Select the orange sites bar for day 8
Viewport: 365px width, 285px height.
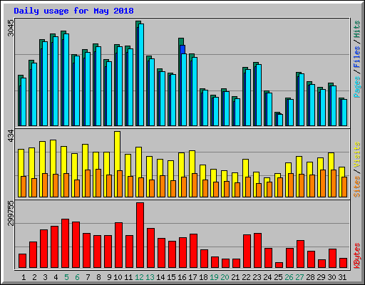coord(98,183)
